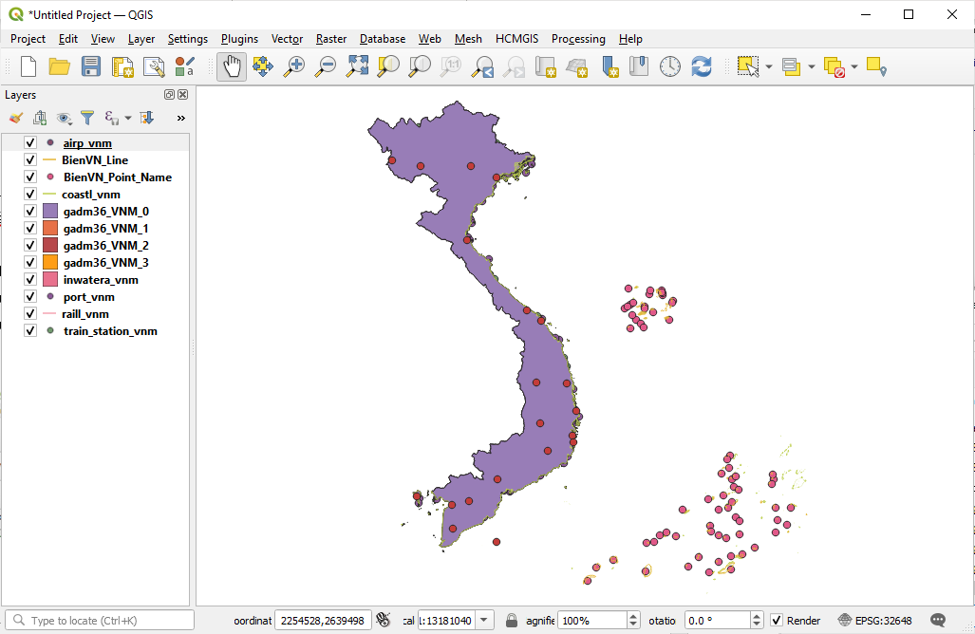This screenshot has width=975, height=634.
Task: Toggle the port_vnm layer checkbox
Action: (29, 296)
